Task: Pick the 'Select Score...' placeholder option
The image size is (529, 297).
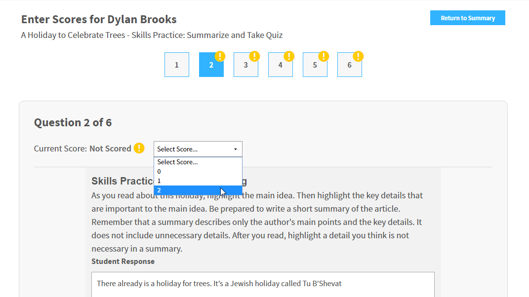Action: (x=198, y=162)
